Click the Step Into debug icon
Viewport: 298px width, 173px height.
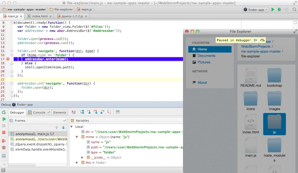click(x=89, y=112)
